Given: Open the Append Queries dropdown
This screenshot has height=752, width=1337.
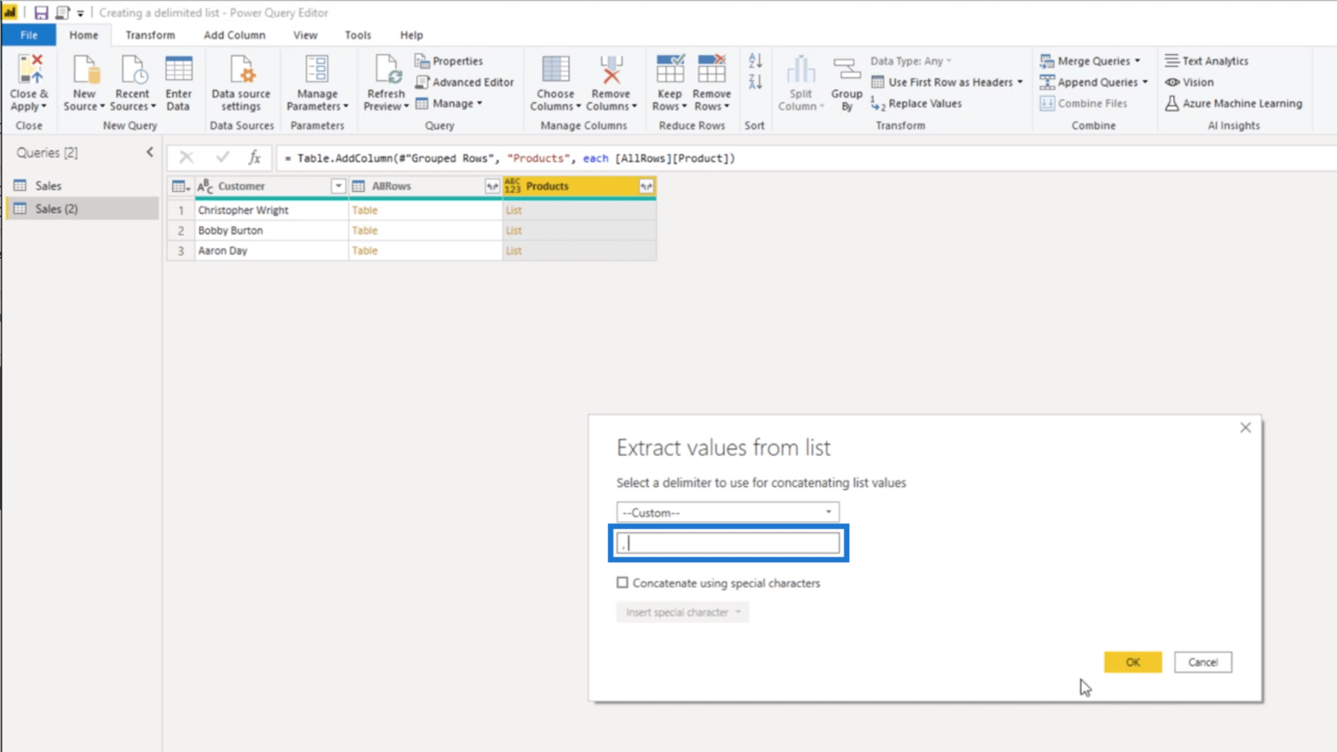Looking at the screenshot, I should [1095, 82].
